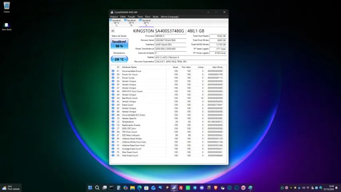Click the status circle for SATA CRC Error

(x=113, y=128)
